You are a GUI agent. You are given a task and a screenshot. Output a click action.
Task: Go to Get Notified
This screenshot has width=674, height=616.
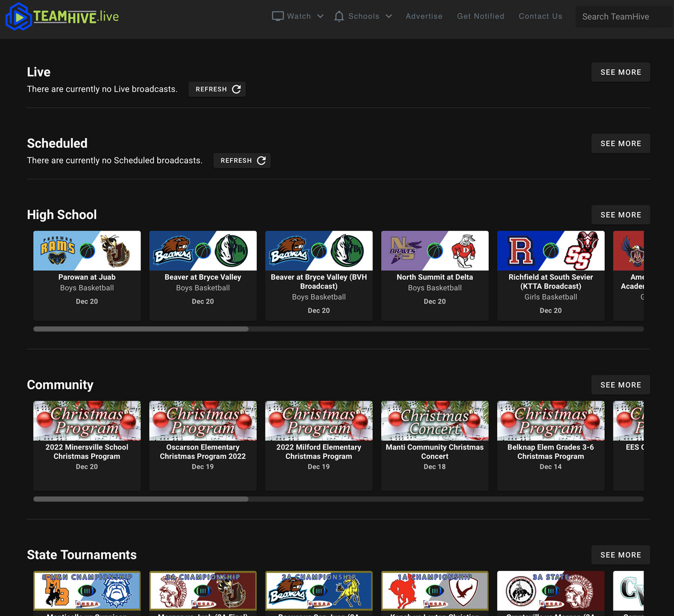pos(480,16)
